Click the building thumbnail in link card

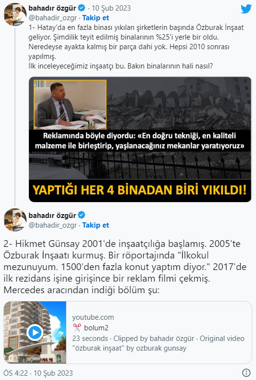click(x=35, y=332)
